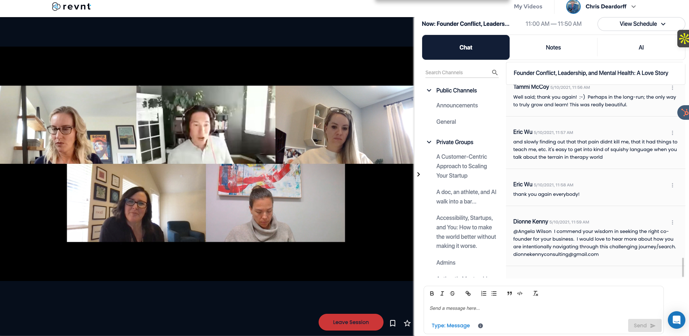Screen dimensions: 689x336
Task: Collapse the Public Channels section
Action: (429, 91)
